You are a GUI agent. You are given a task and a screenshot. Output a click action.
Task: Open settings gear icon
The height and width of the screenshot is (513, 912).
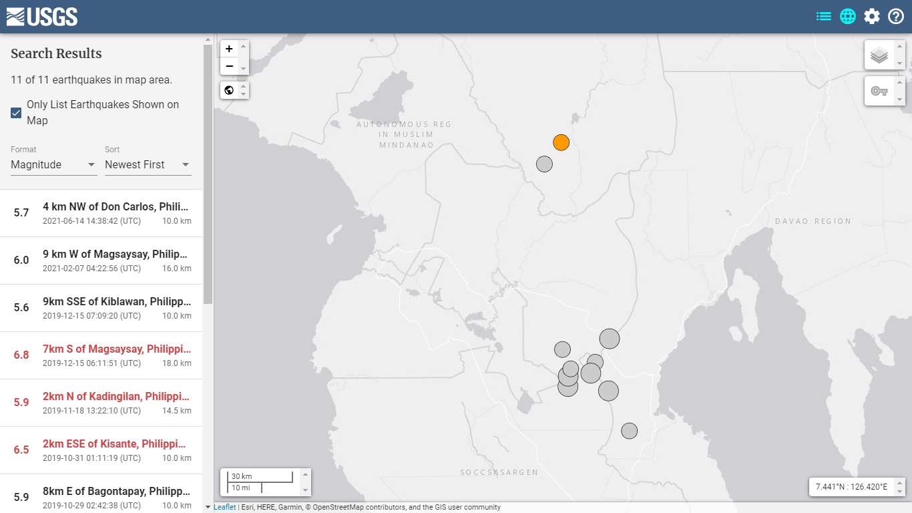[872, 16]
